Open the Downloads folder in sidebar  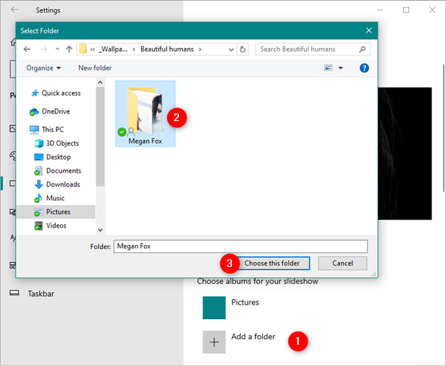pyautogui.click(x=63, y=184)
